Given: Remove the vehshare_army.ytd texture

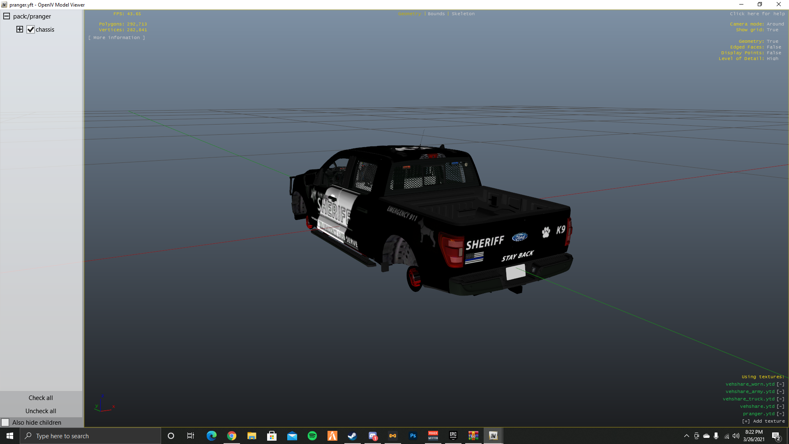Looking at the screenshot, I should pyautogui.click(x=780, y=391).
